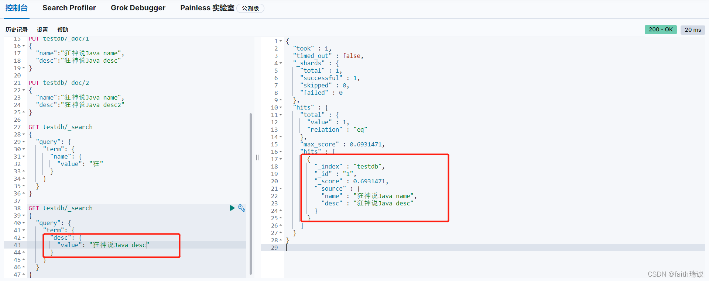The height and width of the screenshot is (281, 709).
Task: Open 设置 settings menu
Action: [x=42, y=30]
